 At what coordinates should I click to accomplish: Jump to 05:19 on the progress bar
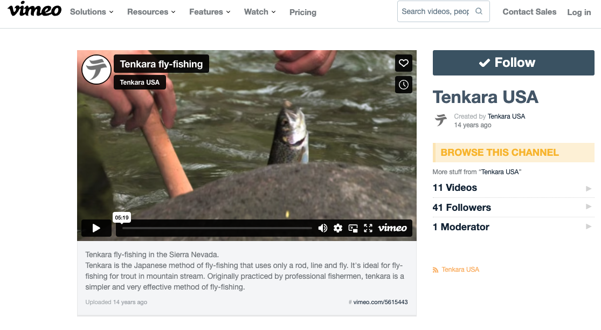pyautogui.click(x=122, y=228)
